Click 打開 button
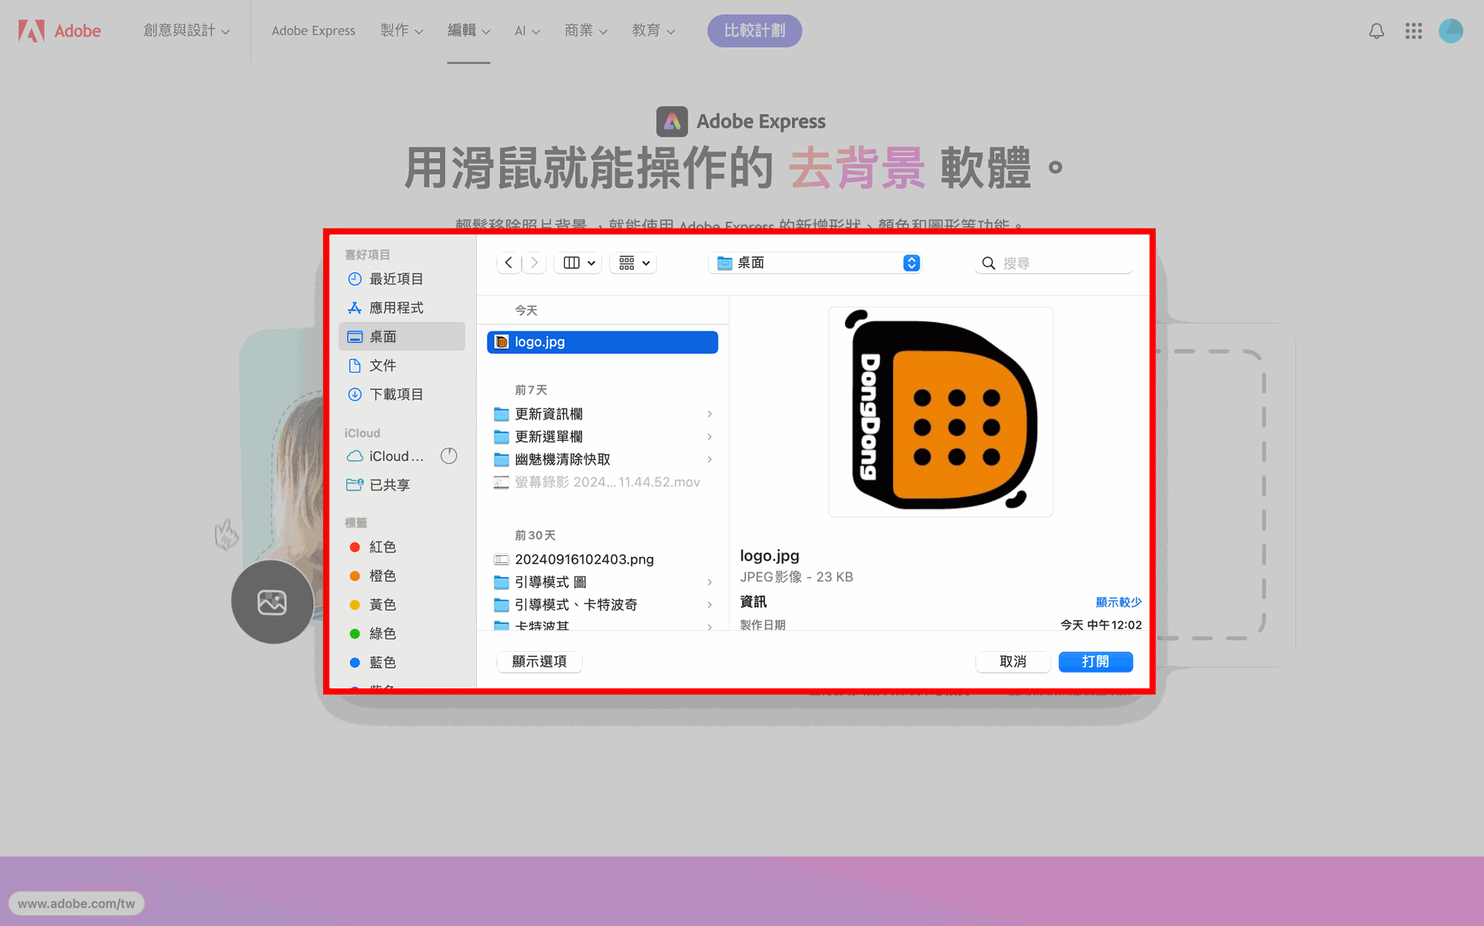 pyautogui.click(x=1095, y=661)
